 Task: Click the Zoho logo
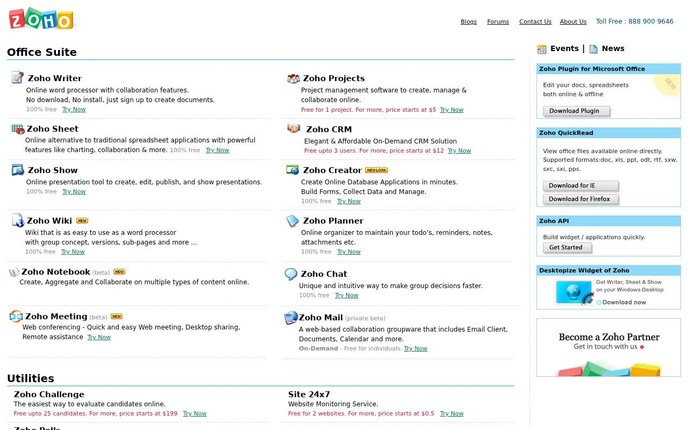click(41, 19)
